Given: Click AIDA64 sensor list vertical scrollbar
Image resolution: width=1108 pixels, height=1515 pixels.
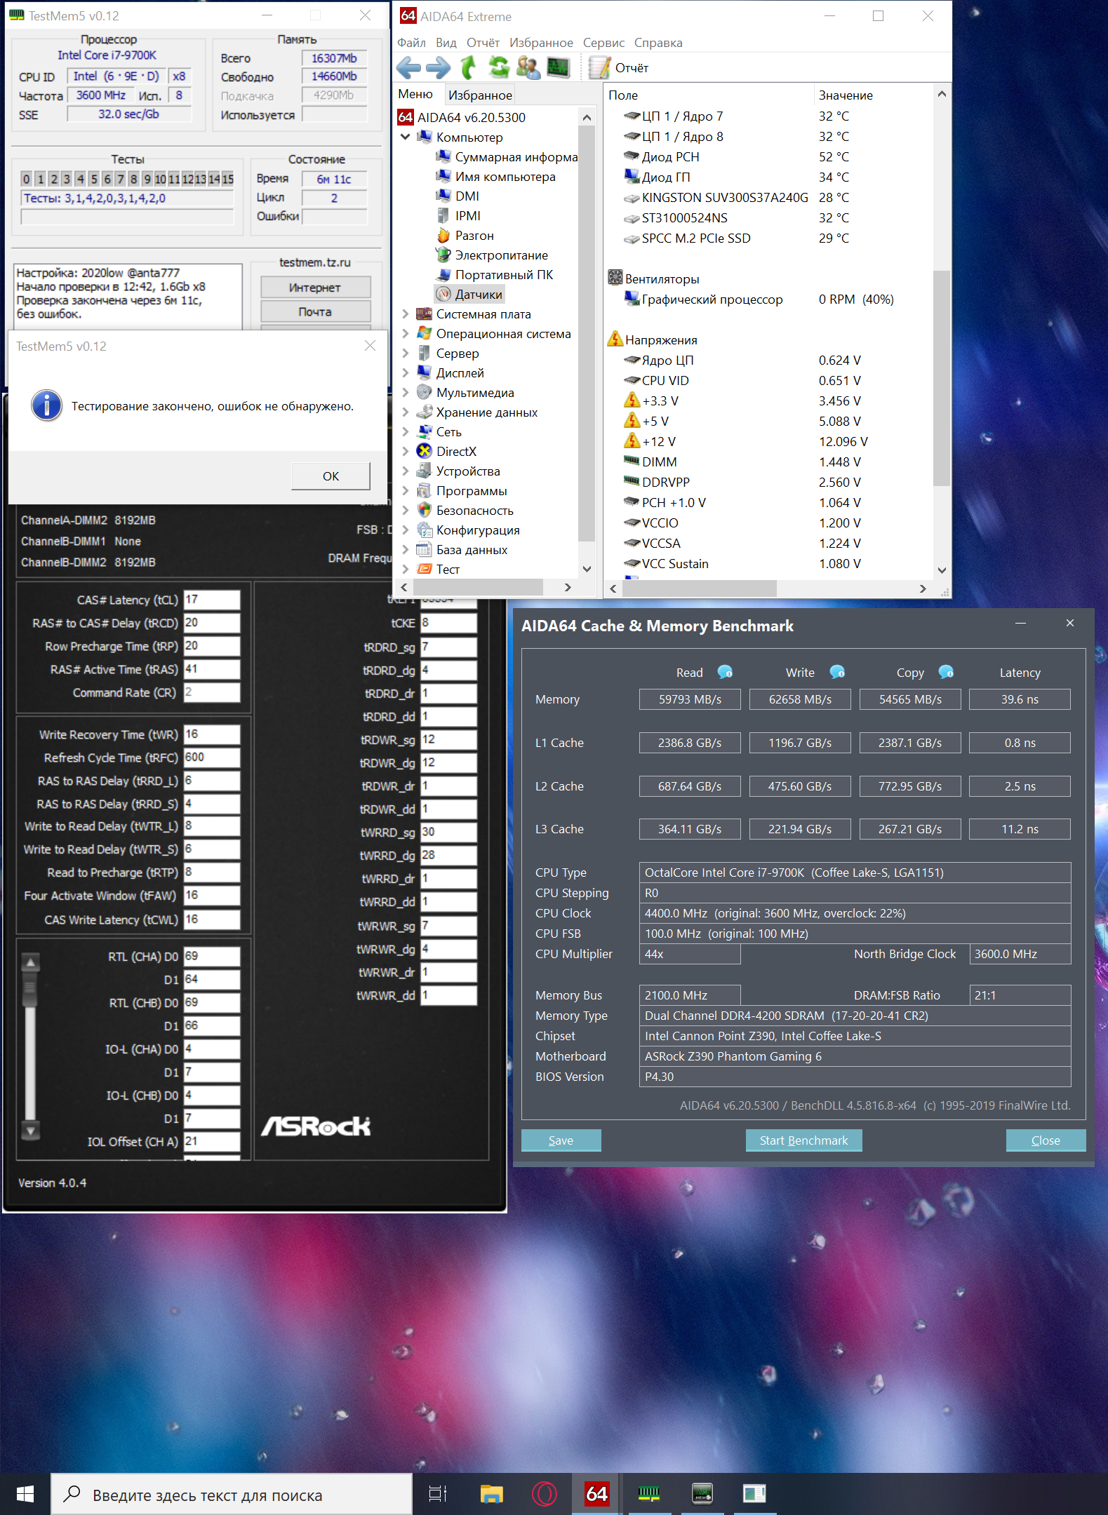Looking at the screenshot, I should 942,379.
